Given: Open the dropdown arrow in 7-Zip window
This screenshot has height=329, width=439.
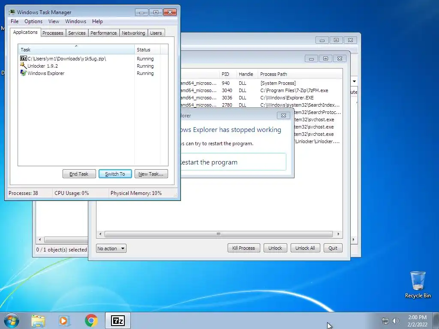Looking at the screenshot, I should coord(354,81).
